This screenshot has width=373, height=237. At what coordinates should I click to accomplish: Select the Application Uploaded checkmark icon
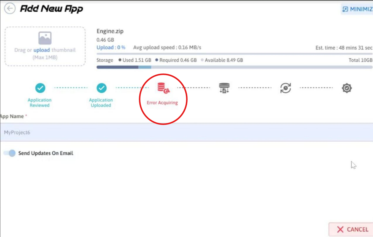(101, 87)
